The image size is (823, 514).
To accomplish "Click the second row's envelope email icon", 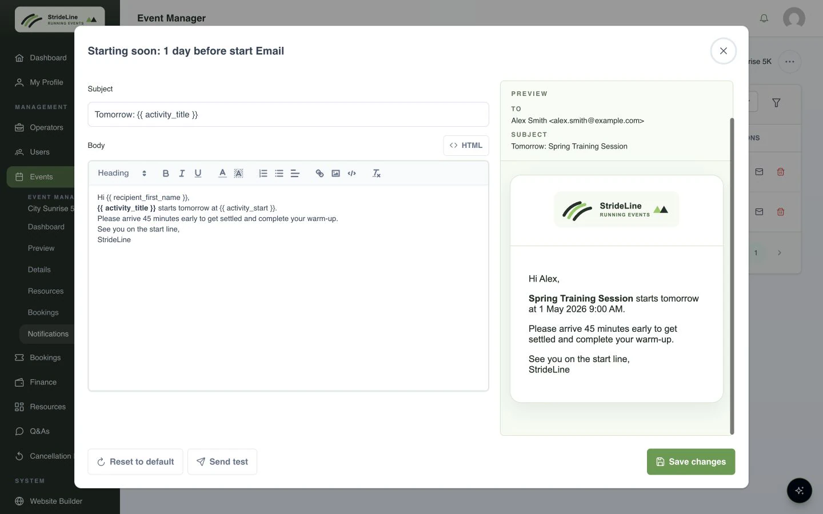I will 759,211.
